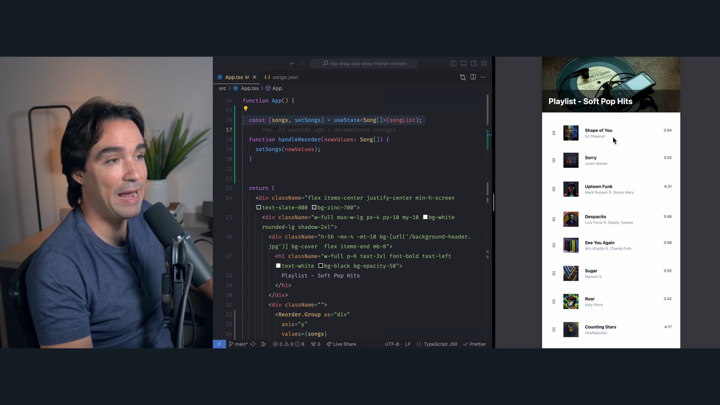720x405 pixels.
Task: Open the customize layout icon
Action: [484, 64]
